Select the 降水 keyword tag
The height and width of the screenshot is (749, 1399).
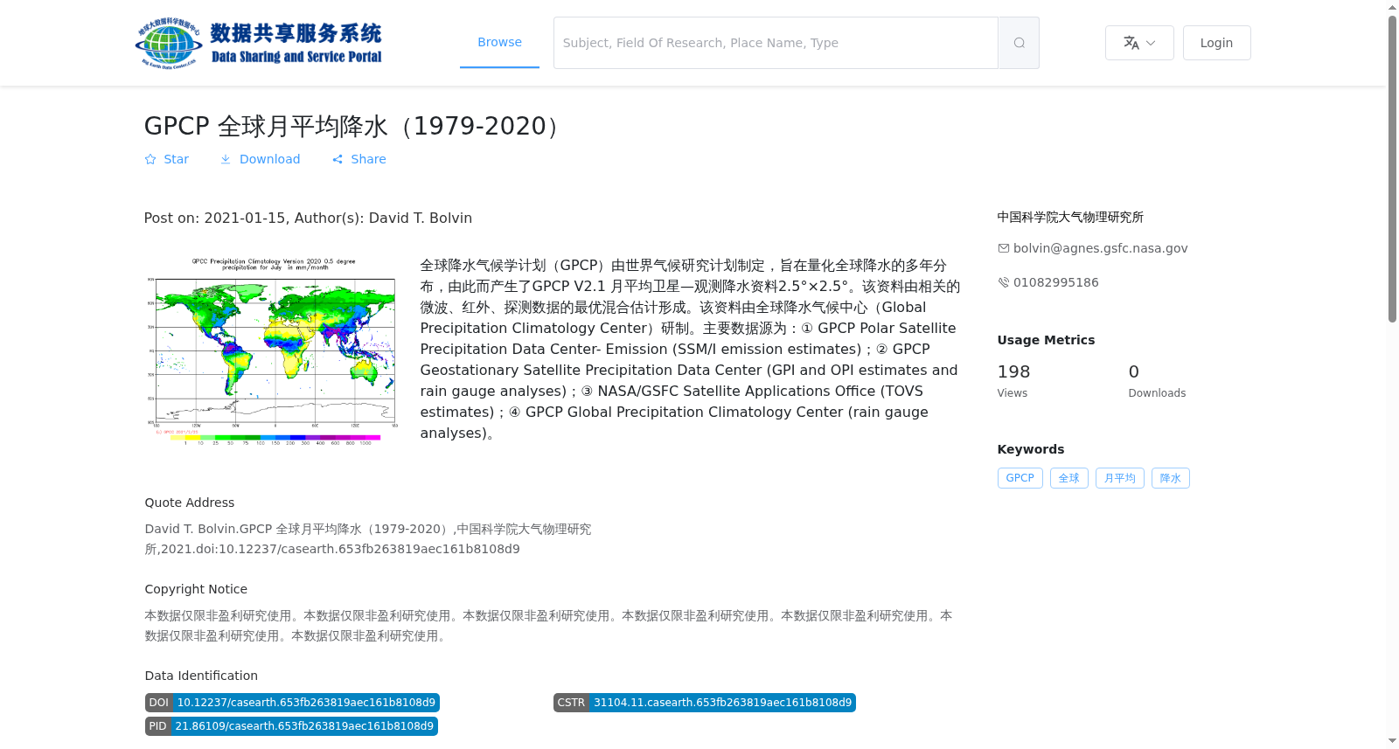pyautogui.click(x=1170, y=478)
